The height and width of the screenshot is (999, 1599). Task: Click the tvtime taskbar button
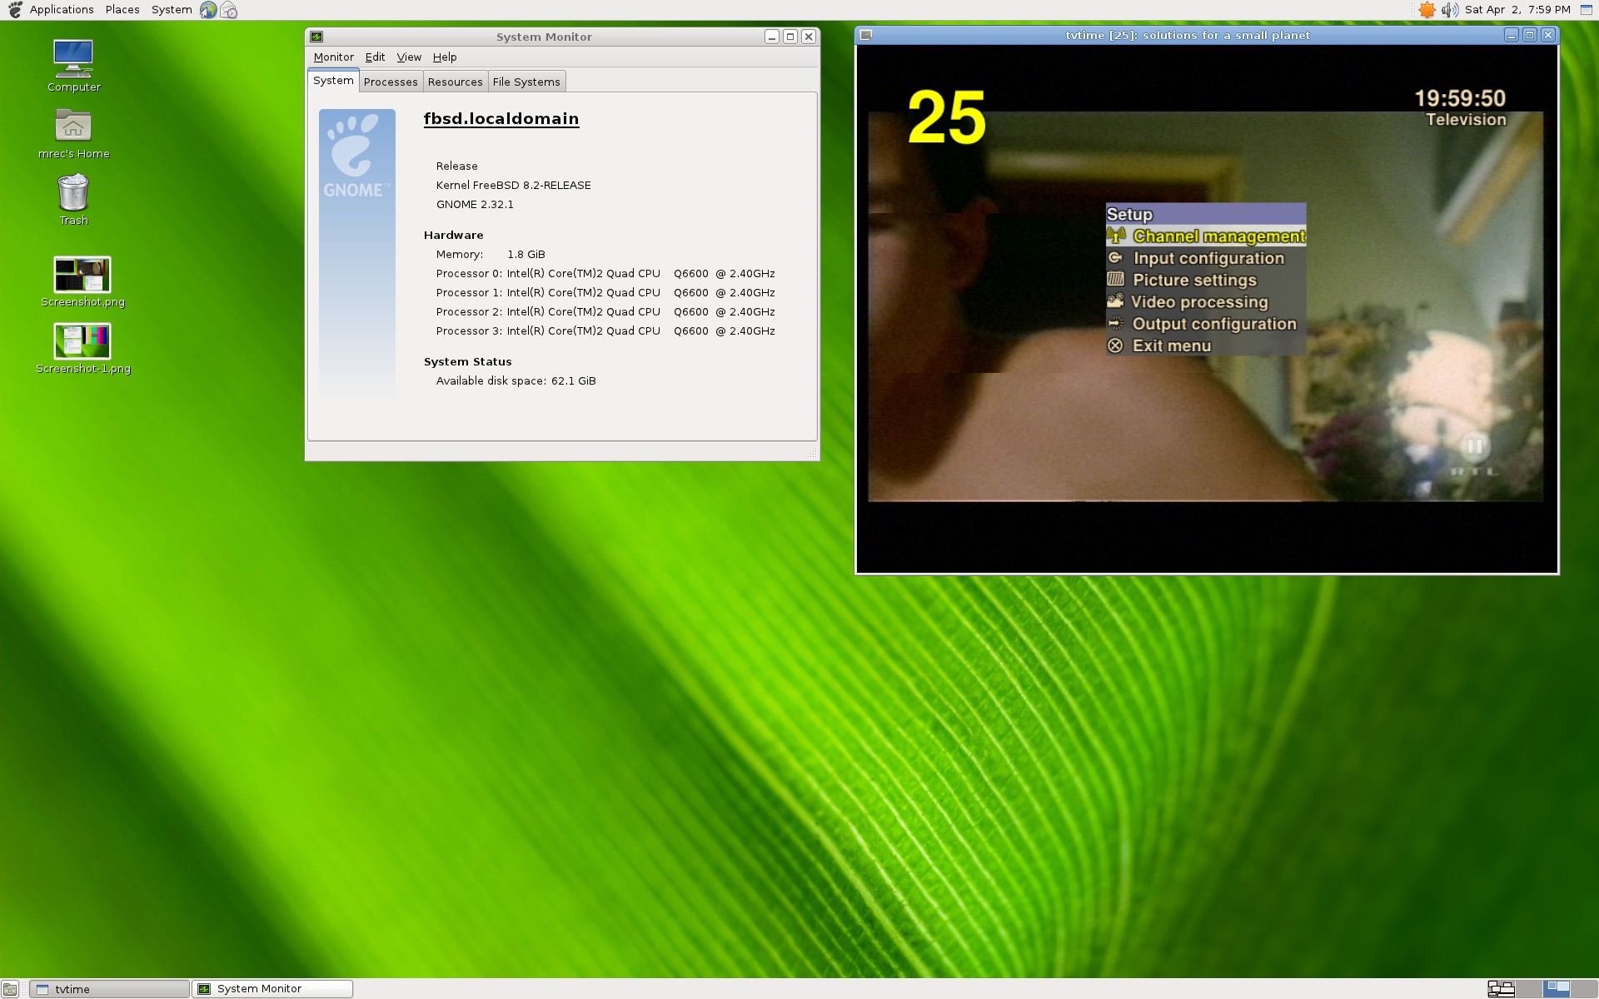click(109, 989)
